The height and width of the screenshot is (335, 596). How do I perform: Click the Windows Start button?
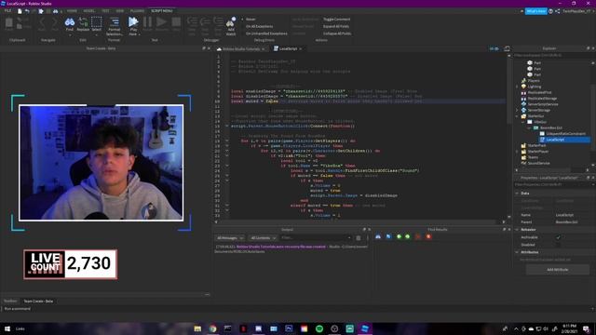[7, 328]
